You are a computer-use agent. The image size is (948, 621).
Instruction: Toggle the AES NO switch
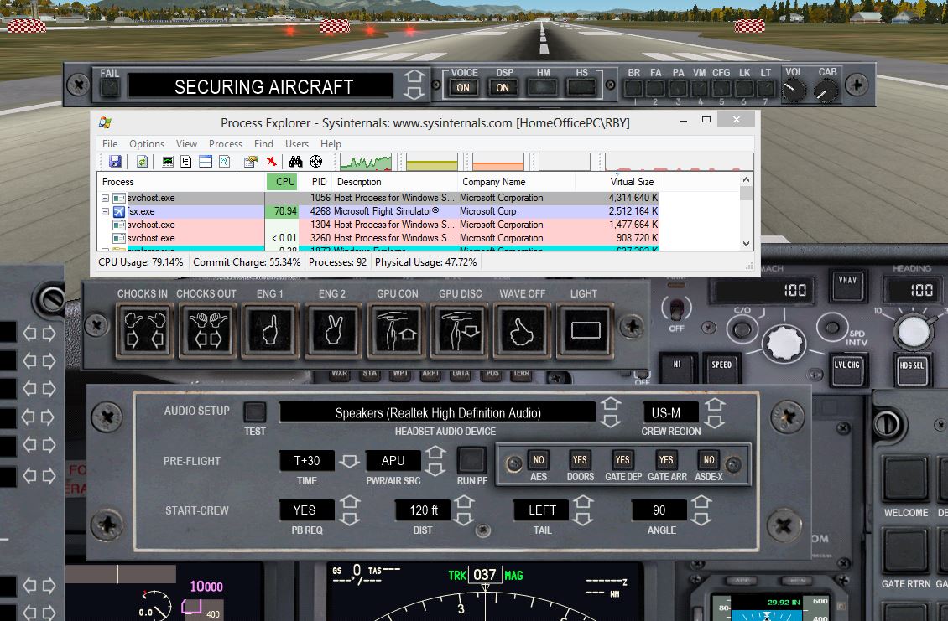tap(539, 460)
